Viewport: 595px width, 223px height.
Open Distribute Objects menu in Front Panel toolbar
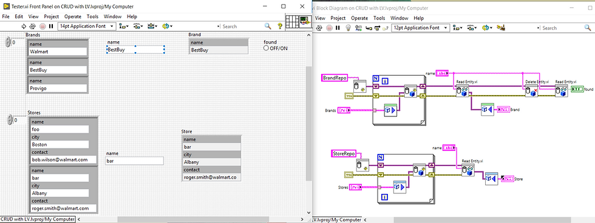[138, 26]
